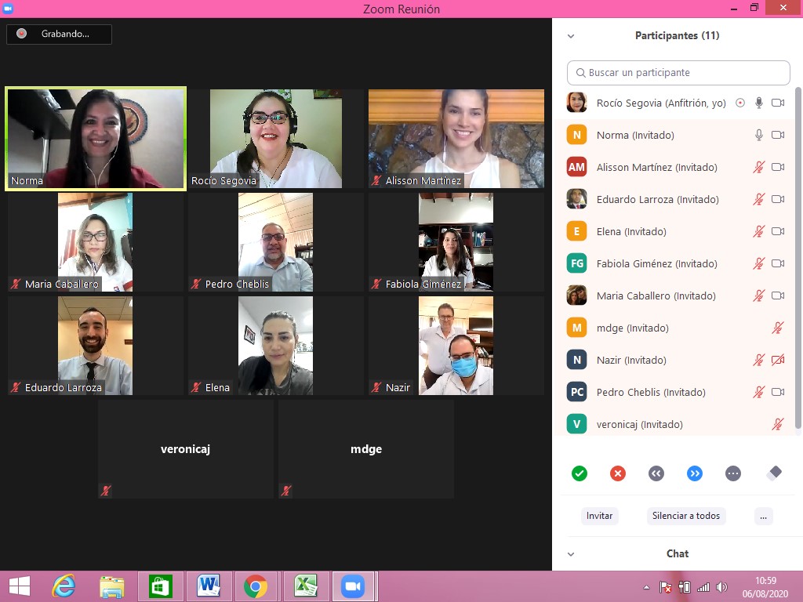This screenshot has height=602, width=803.
Task: Click Pedro Cheblis's muted microphone icon
Action: (x=759, y=392)
